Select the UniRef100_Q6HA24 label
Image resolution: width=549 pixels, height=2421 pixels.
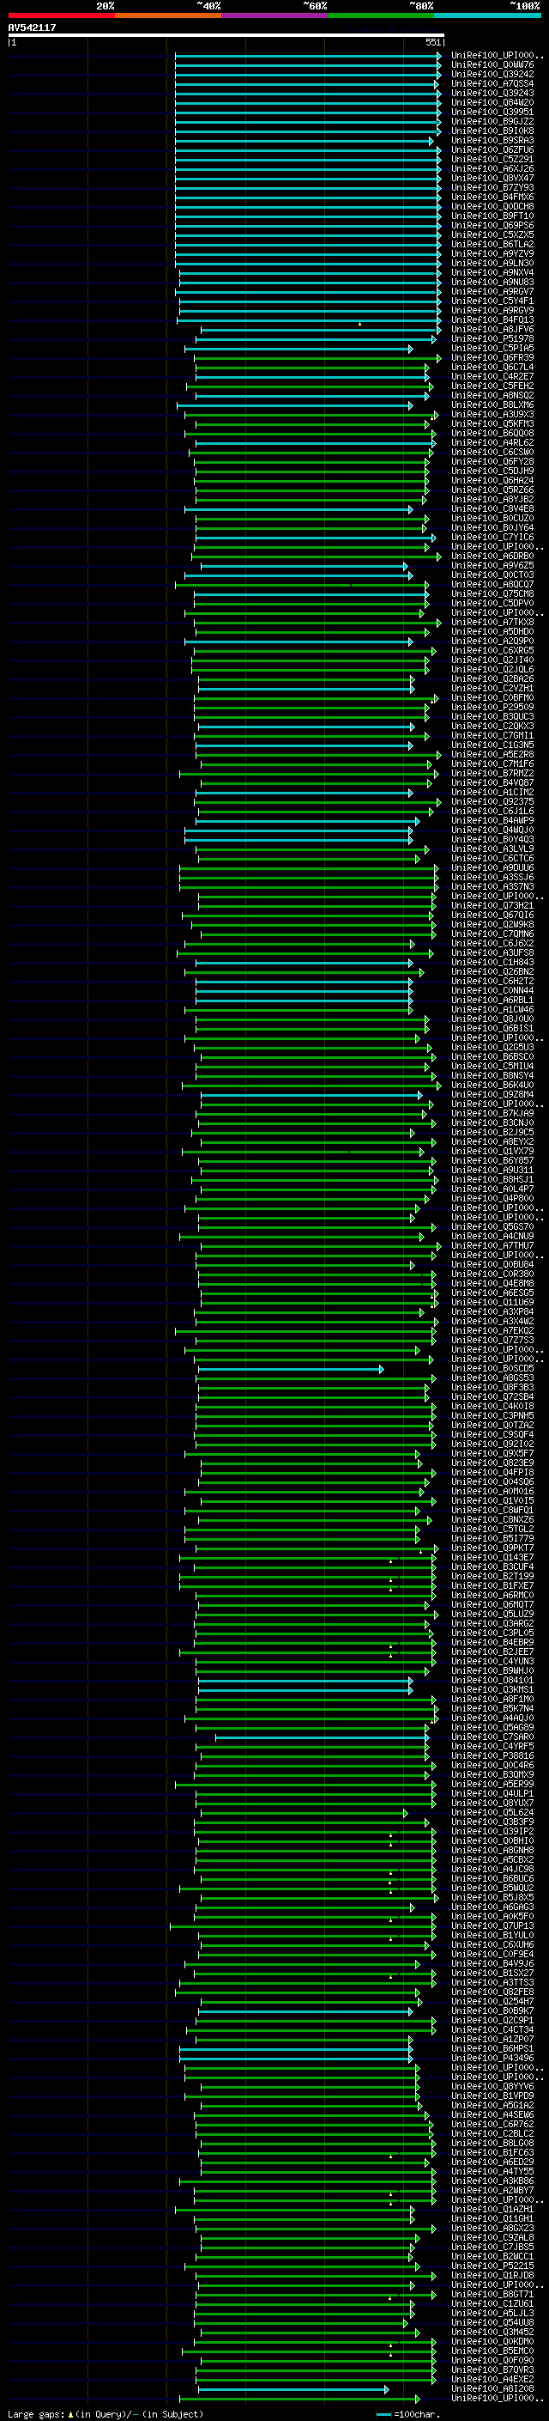492,480
